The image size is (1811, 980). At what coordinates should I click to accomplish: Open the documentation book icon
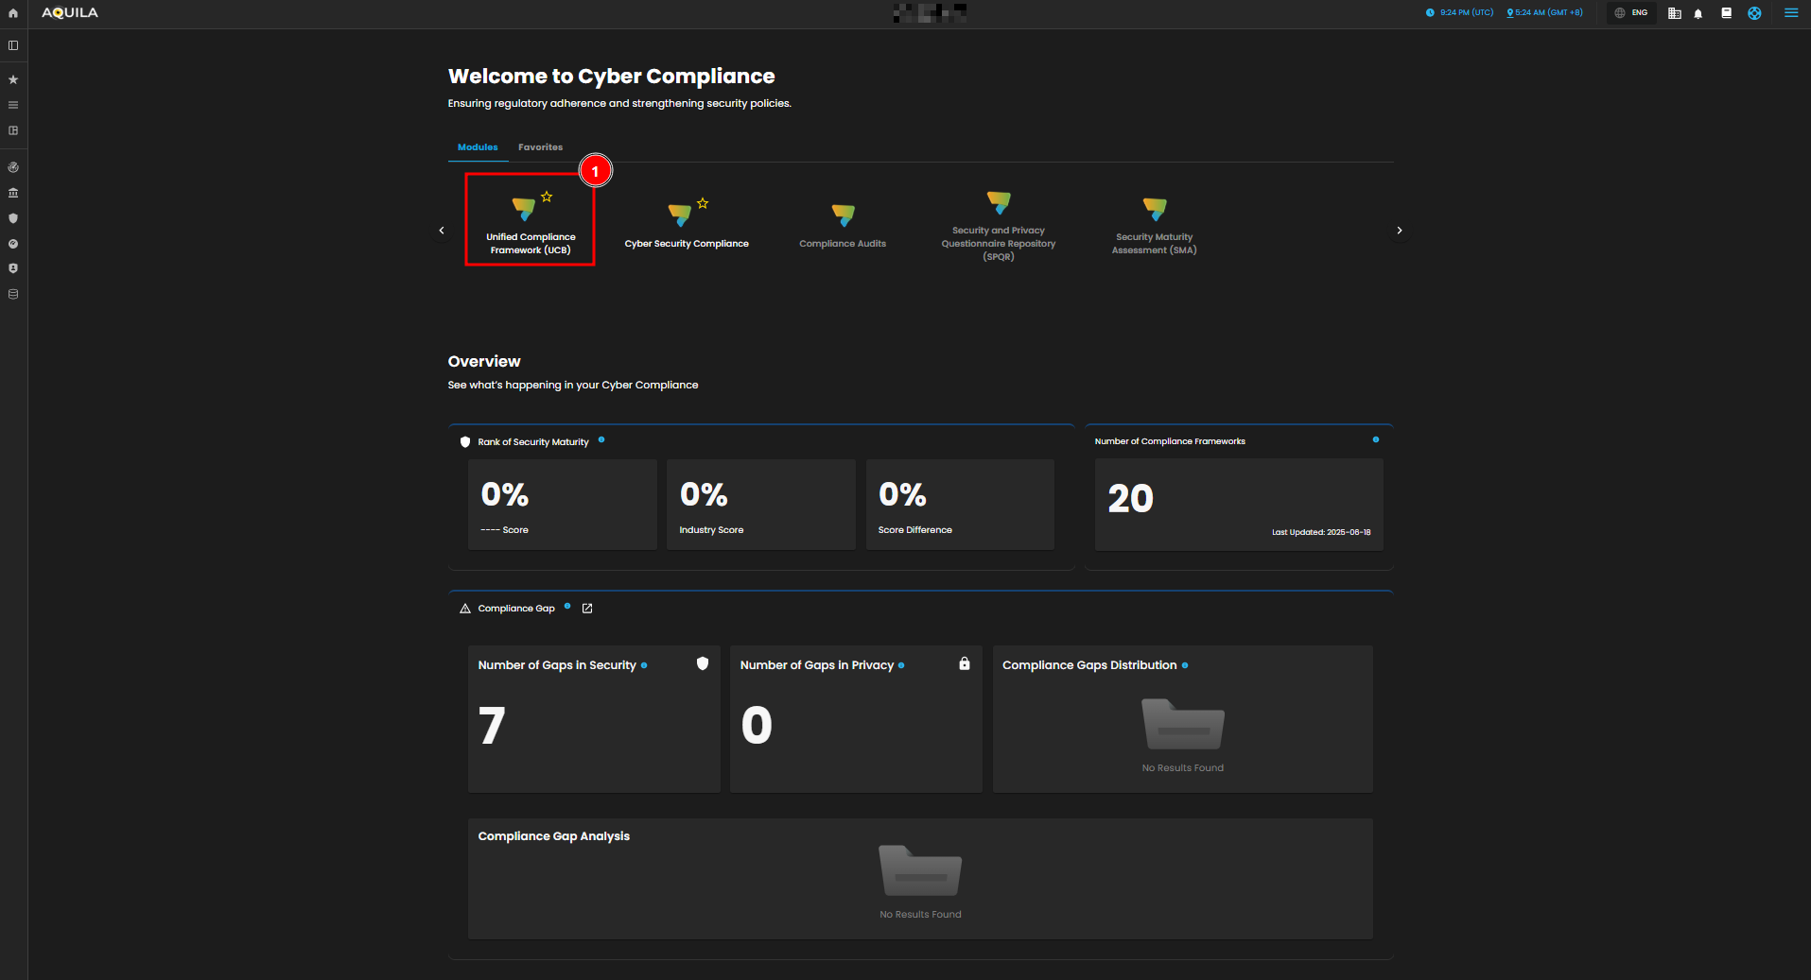(1726, 13)
